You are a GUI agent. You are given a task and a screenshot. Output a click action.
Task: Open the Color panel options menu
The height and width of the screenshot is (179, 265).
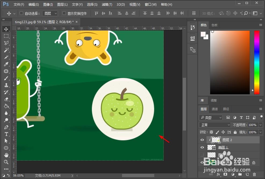click(x=261, y=25)
